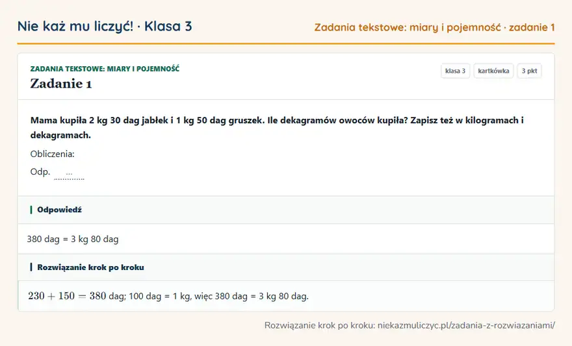Click header text 'Zadania tekstowe: miary i pojemność · zadanie 1'

click(x=434, y=27)
